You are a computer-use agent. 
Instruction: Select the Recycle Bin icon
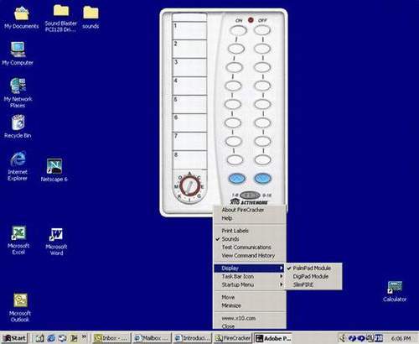18,127
